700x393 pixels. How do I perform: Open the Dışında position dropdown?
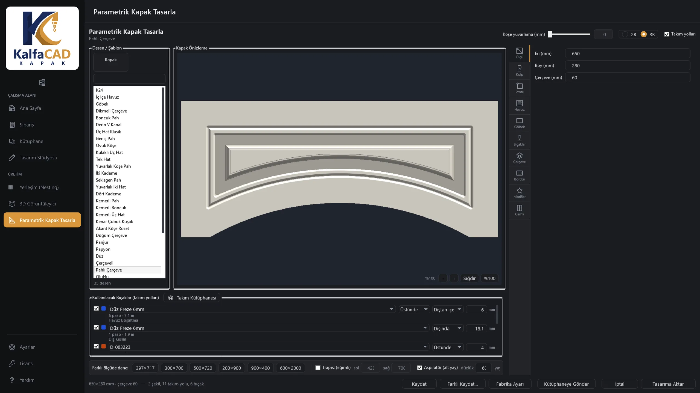(448, 328)
